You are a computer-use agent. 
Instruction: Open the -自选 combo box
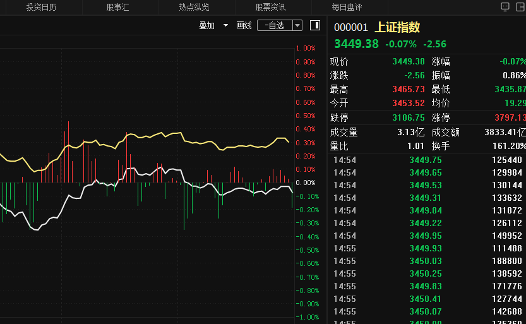click(280, 25)
